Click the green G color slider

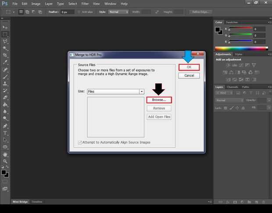241,34
